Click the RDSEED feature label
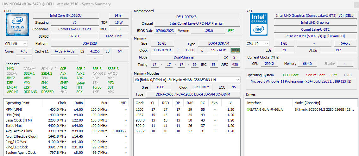Screen dimensions: 359x156 click(x=47, y=92)
